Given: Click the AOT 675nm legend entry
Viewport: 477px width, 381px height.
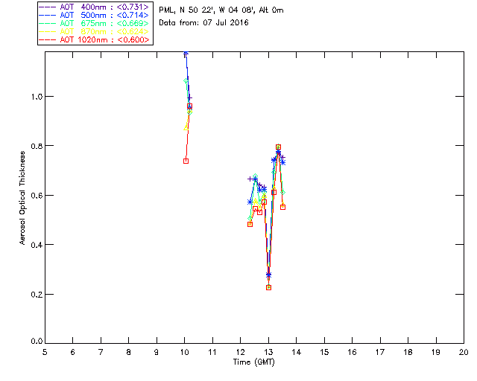Looking at the screenshot, I should (95, 23).
